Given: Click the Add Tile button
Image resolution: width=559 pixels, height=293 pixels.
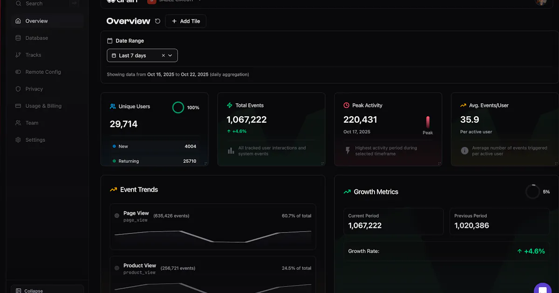Looking at the screenshot, I should tap(186, 21).
